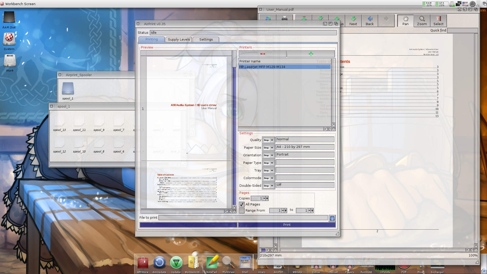Click the Status Idle field

pyautogui.click(x=243, y=33)
